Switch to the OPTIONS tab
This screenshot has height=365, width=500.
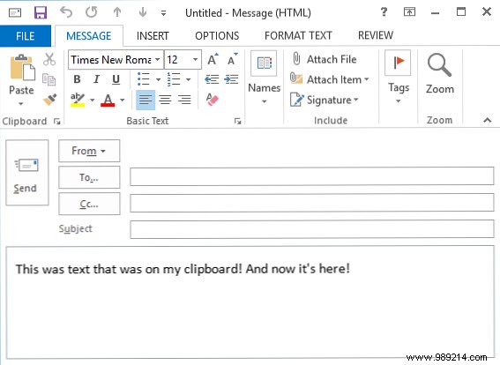[x=217, y=35]
